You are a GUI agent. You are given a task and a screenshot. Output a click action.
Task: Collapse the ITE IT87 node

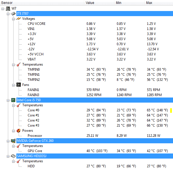[x=8, y=14]
